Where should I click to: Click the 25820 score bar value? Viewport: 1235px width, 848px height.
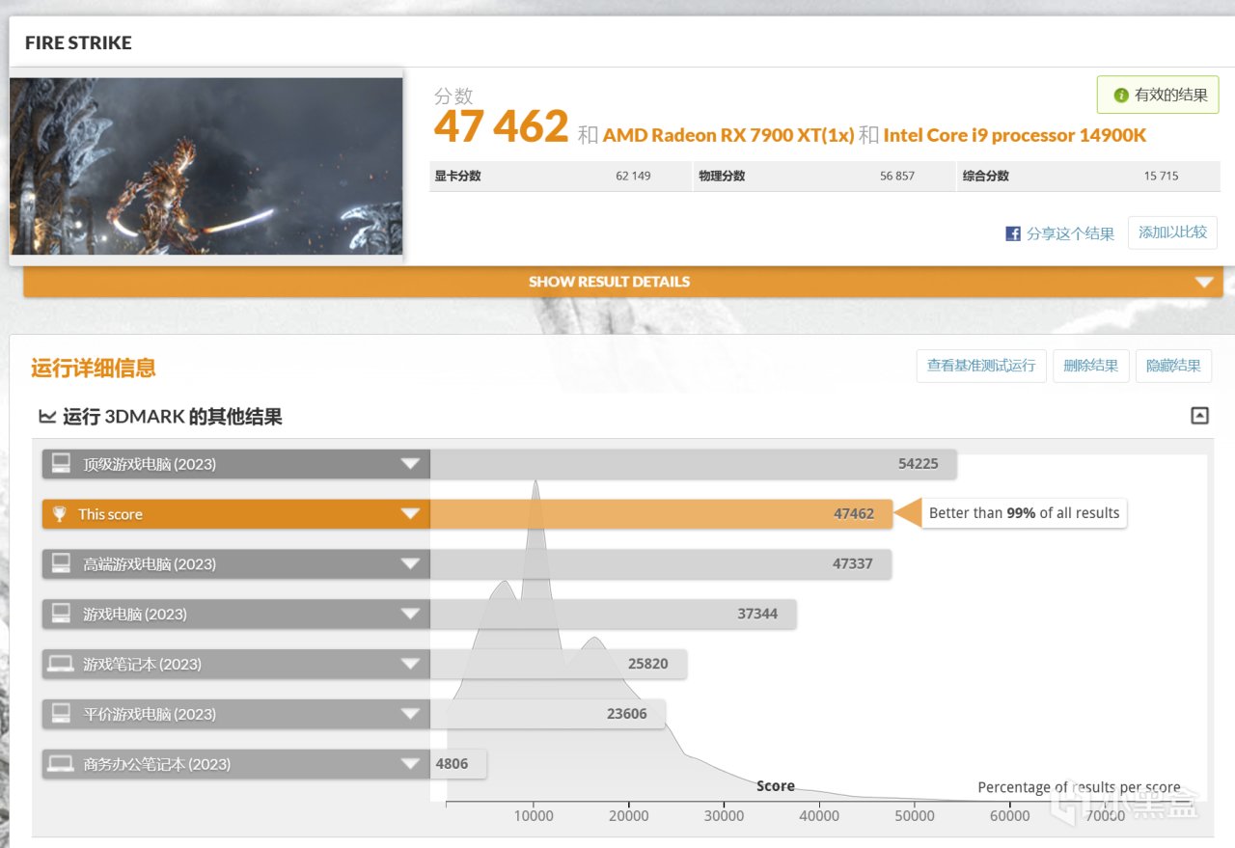(x=647, y=665)
